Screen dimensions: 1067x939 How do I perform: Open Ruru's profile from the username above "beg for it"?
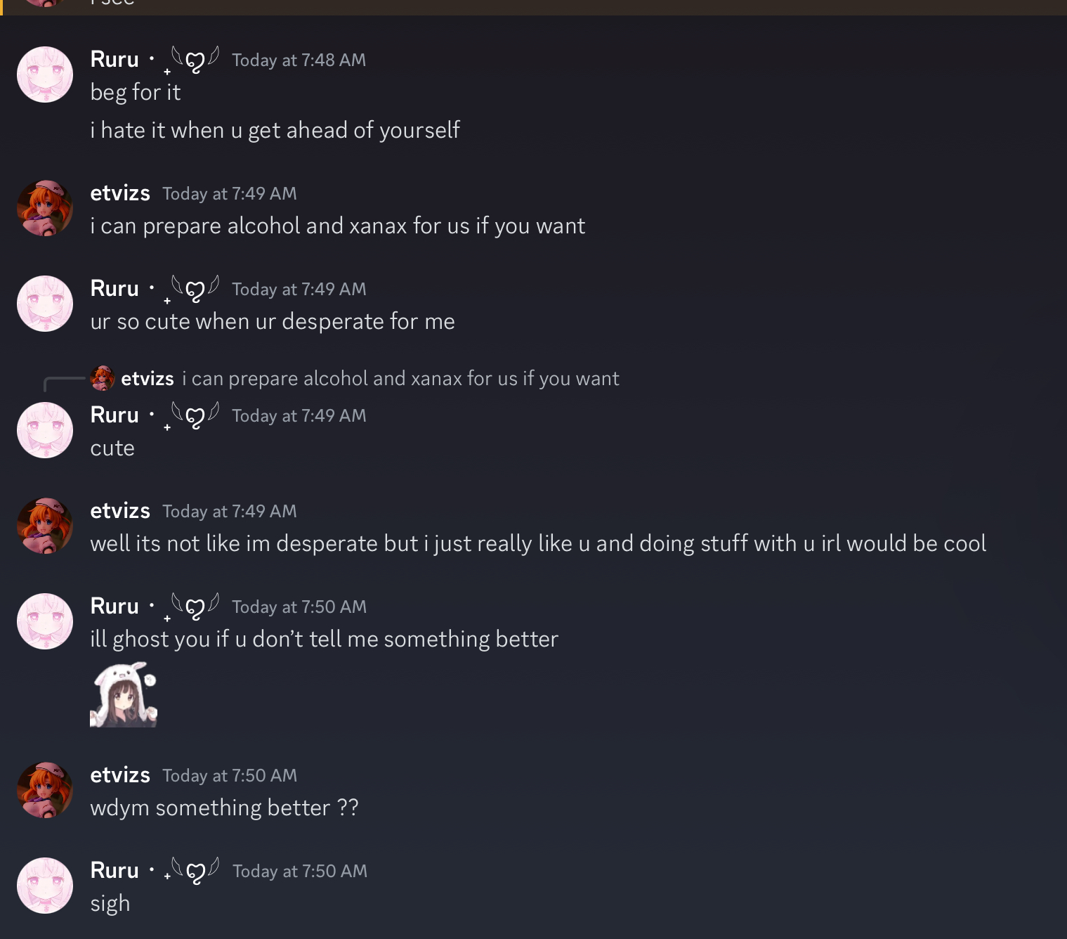pyautogui.click(x=114, y=60)
